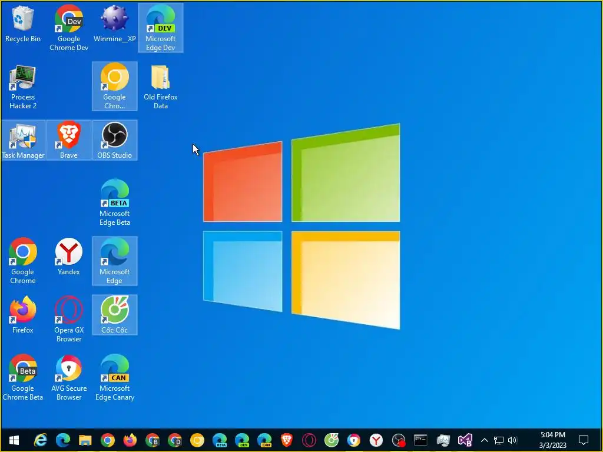Open AVG Secure Browser from the taskbar
The height and width of the screenshot is (452, 603).
[354, 440]
